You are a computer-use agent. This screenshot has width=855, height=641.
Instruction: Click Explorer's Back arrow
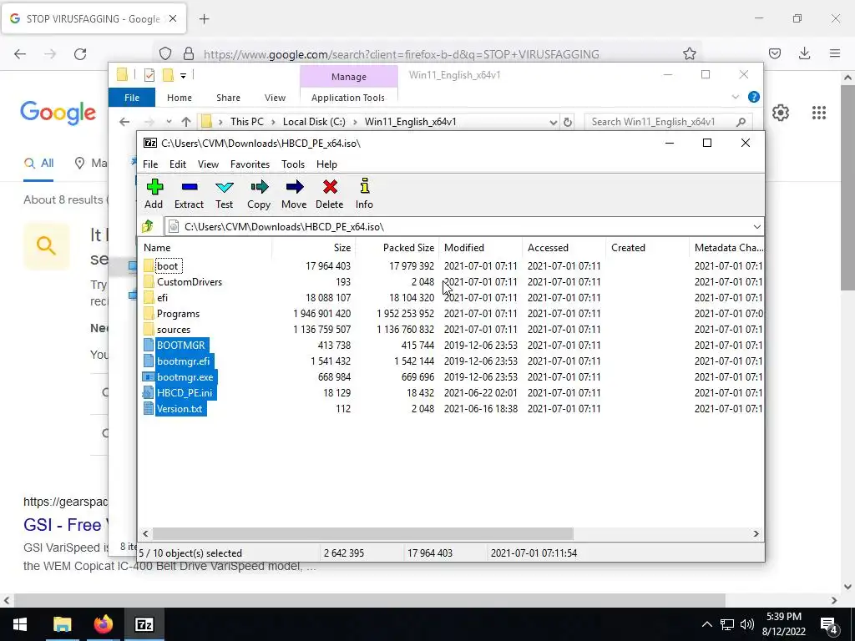point(124,122)
